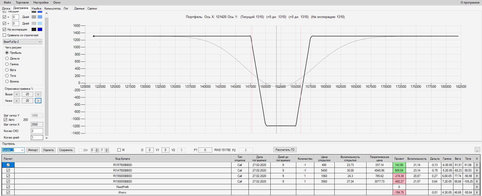Click the pale sky-blue color swatch
Viewport: 482px width, 196px height.
tap(40, 23)
